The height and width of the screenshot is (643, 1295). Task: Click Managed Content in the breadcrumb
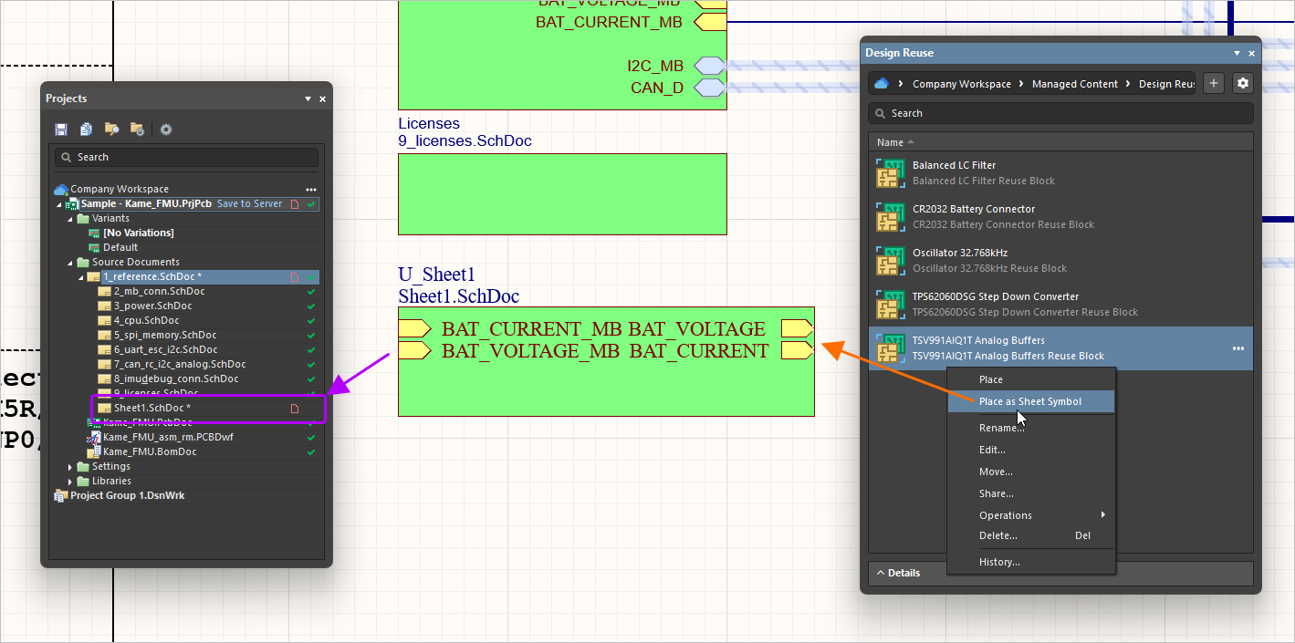(1075, 84)
